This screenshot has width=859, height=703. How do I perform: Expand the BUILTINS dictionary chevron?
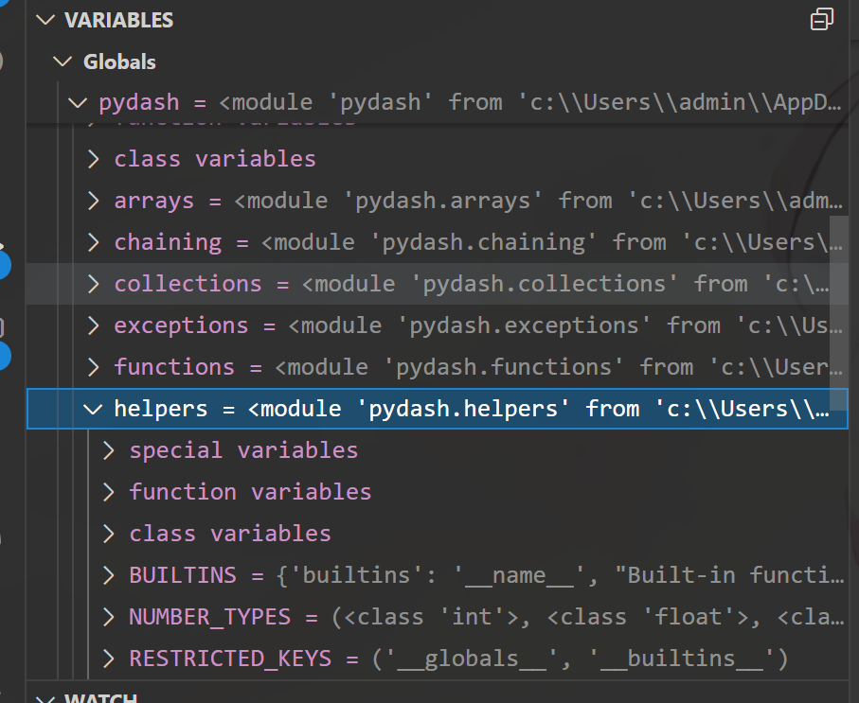[x=109, y=575]
